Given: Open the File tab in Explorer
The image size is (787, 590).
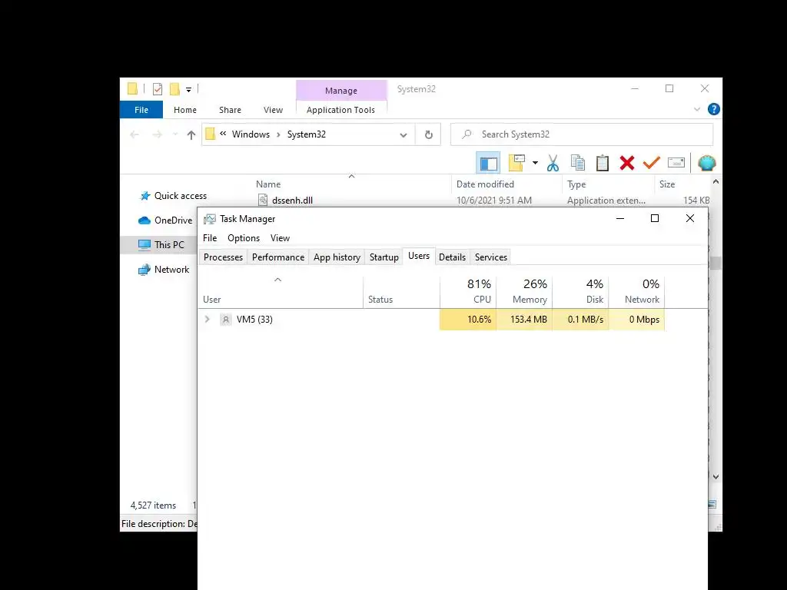Looking at the screenshot, I should (141, 110).
